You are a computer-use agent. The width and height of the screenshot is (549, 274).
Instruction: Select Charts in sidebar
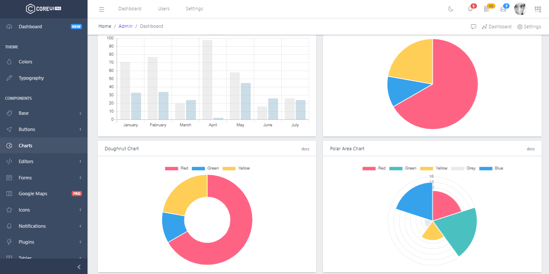(44, 146)
